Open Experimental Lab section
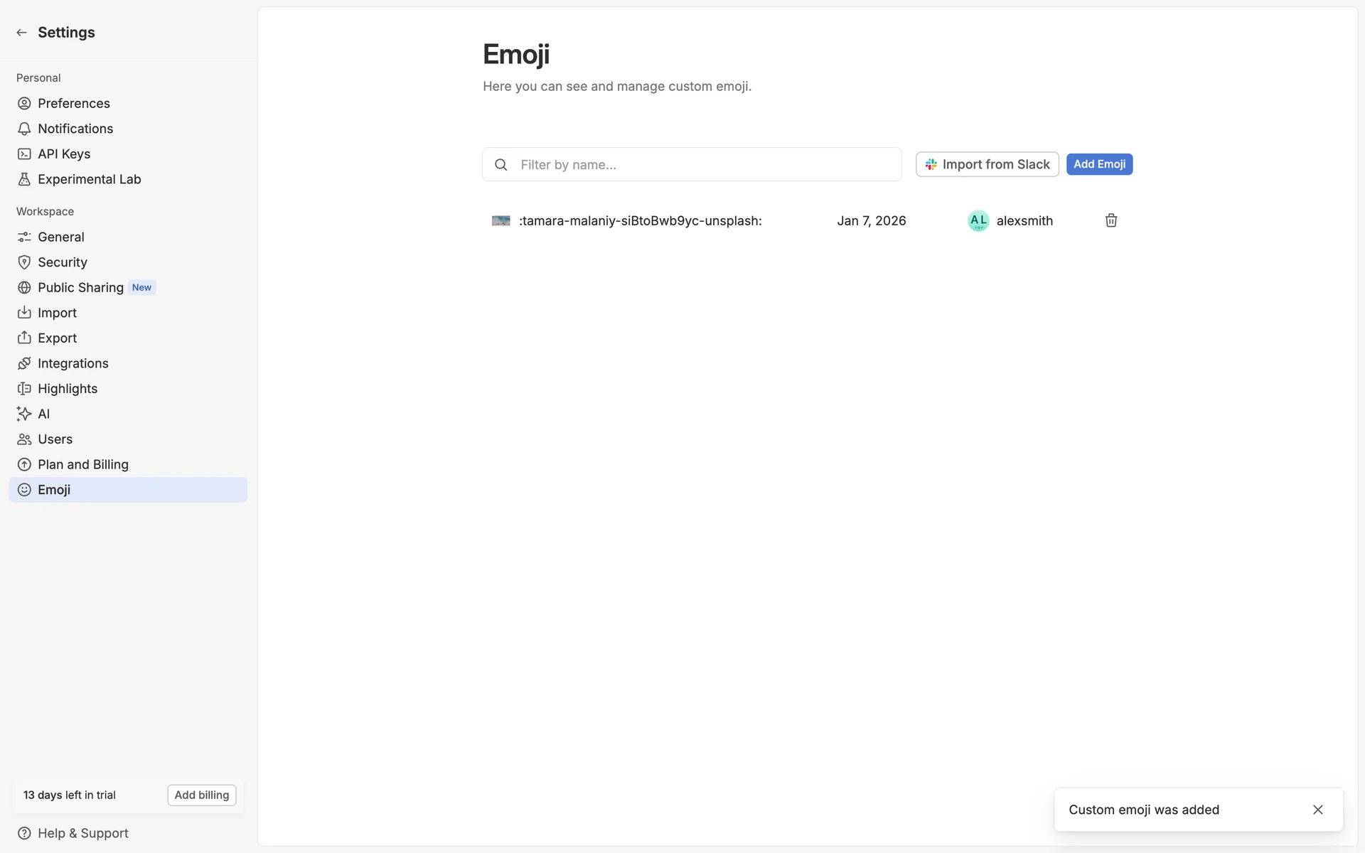 pyautogui.click(x=89, y=179)
